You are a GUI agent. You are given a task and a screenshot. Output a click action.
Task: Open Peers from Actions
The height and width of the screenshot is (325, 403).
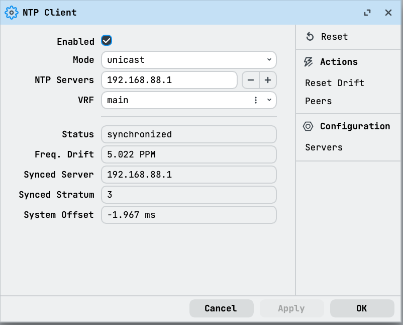coord(318,101)
